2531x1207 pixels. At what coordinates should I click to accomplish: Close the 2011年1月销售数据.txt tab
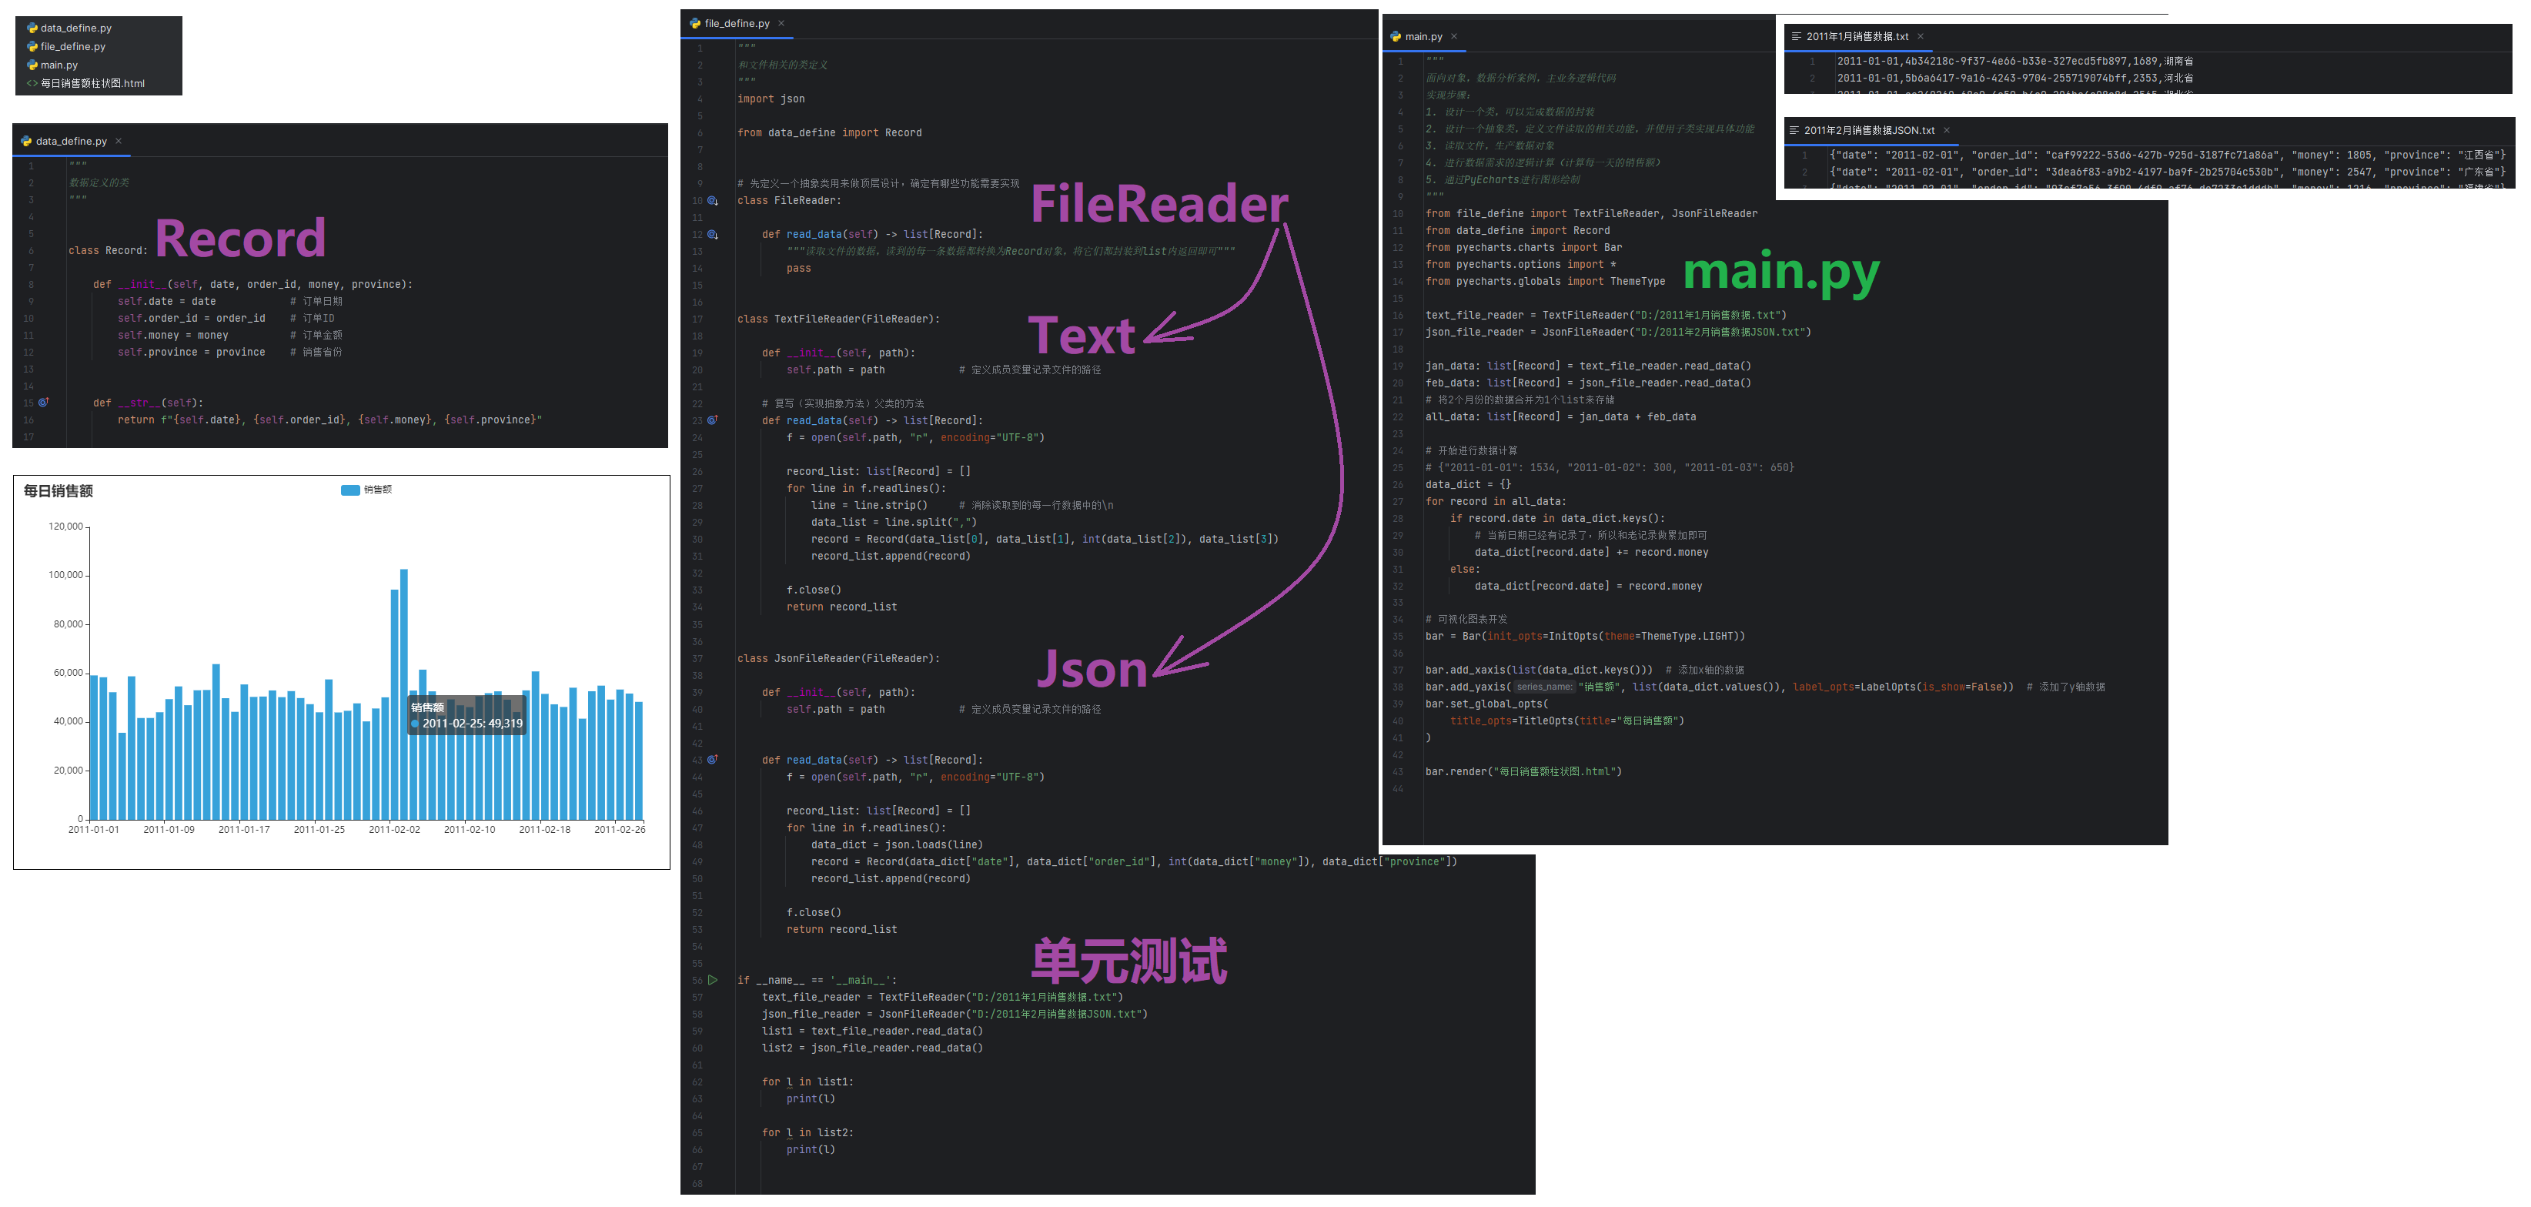(x=1921, y=36)
